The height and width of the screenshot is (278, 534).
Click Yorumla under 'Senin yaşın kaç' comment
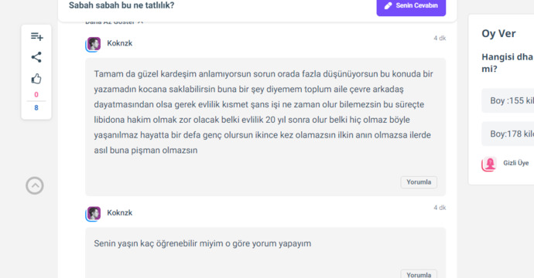coord(419,274)
